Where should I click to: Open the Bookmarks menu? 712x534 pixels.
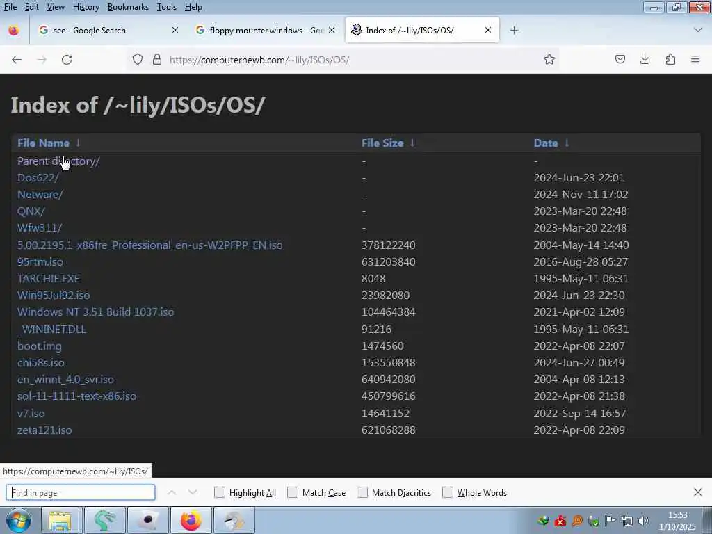coord(128,7)
